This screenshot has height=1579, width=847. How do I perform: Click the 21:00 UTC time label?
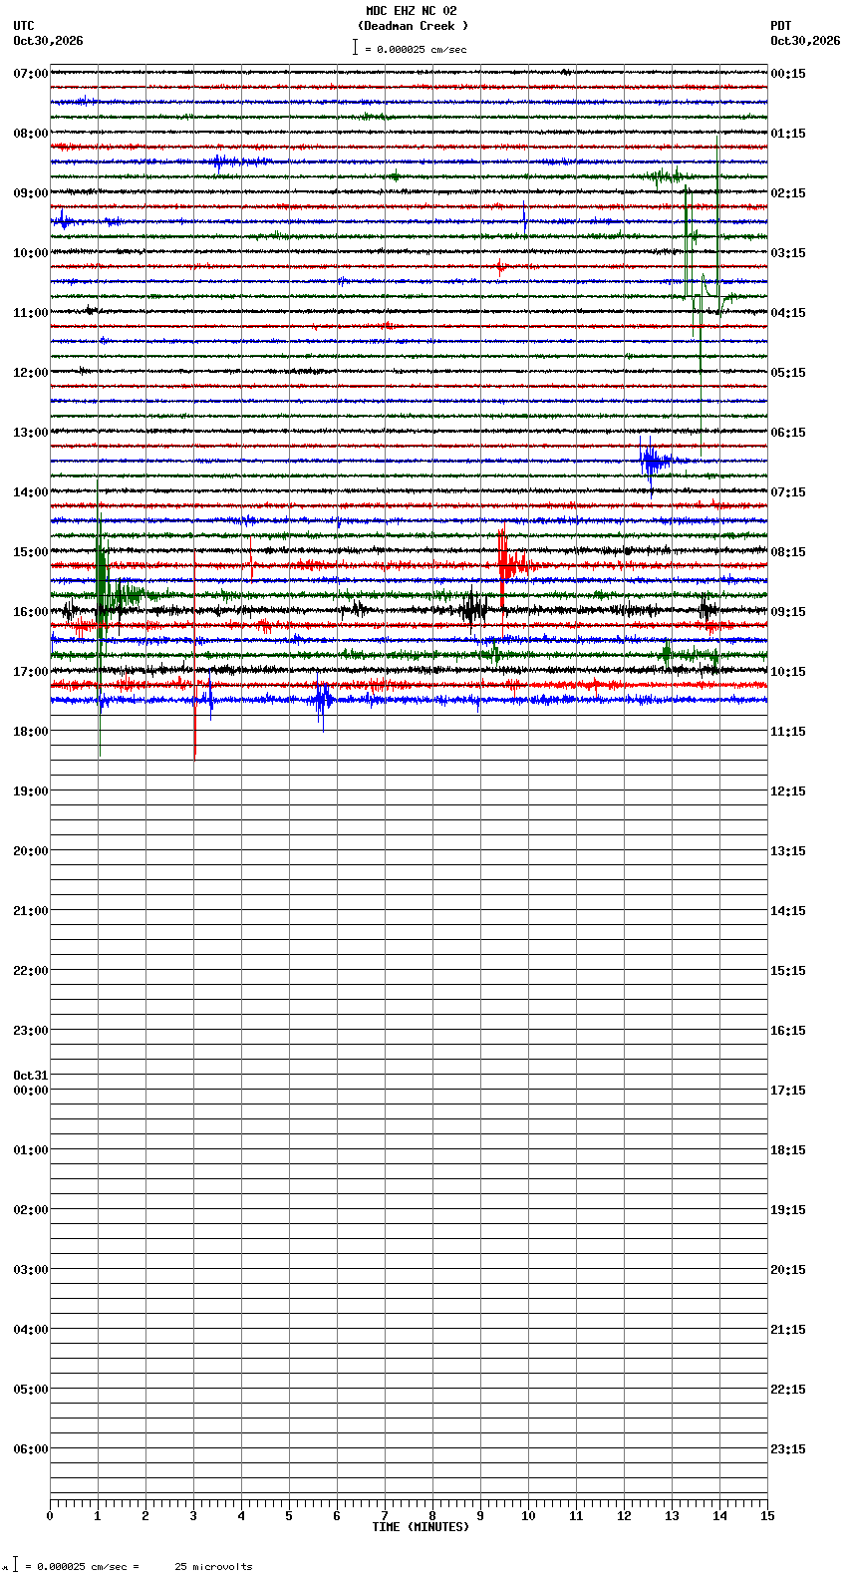click(x=31, y=910)
